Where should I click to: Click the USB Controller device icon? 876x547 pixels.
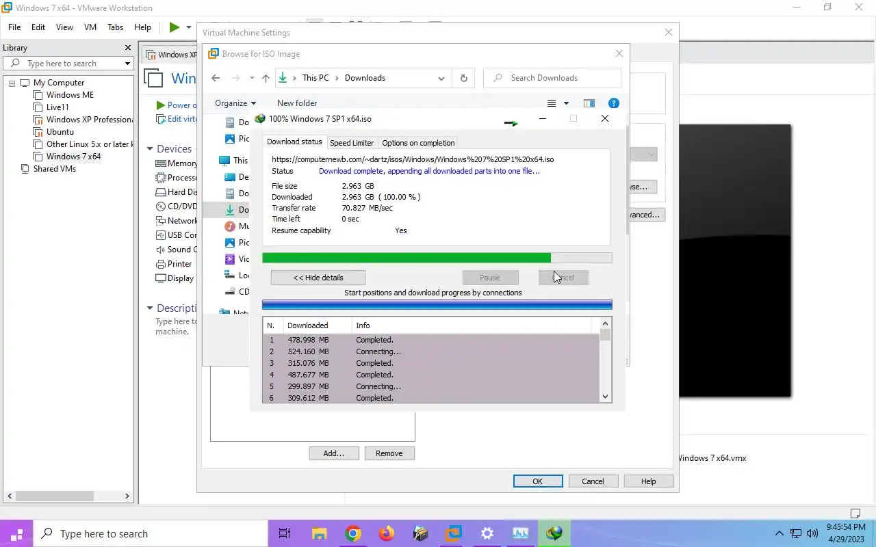(161, 235)
